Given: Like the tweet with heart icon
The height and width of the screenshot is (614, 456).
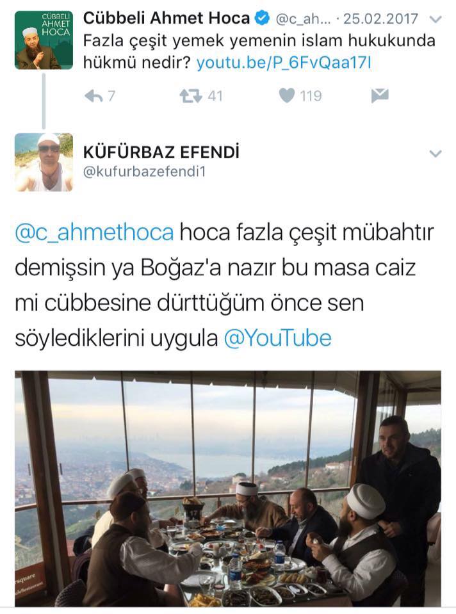Looking at the screenshot, I should point(287,96).
